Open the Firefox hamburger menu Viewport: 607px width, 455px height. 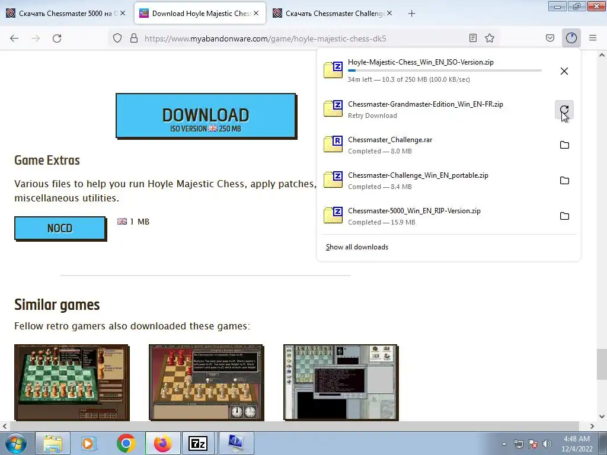(593, 38)
